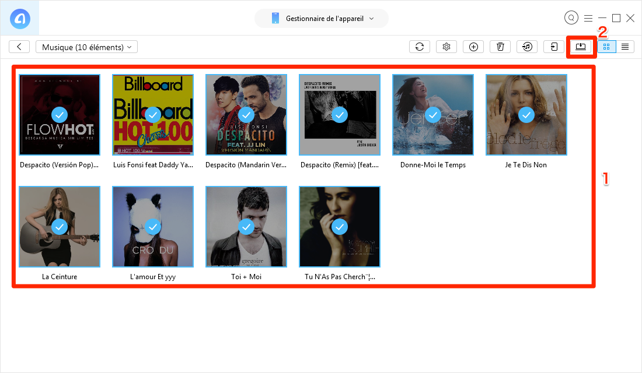
Task: Maximize the AnyTrans window
Action: click(x=616, y=18)
